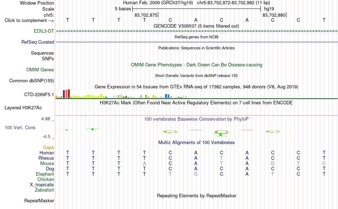
Task: Select the Human alignment row label
Action: coord(47,153)
